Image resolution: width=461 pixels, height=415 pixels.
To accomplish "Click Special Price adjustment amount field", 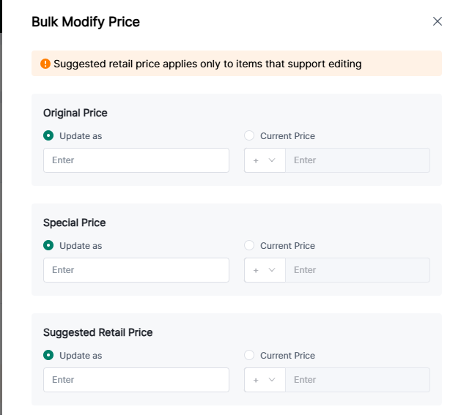I will pos(357,270).
